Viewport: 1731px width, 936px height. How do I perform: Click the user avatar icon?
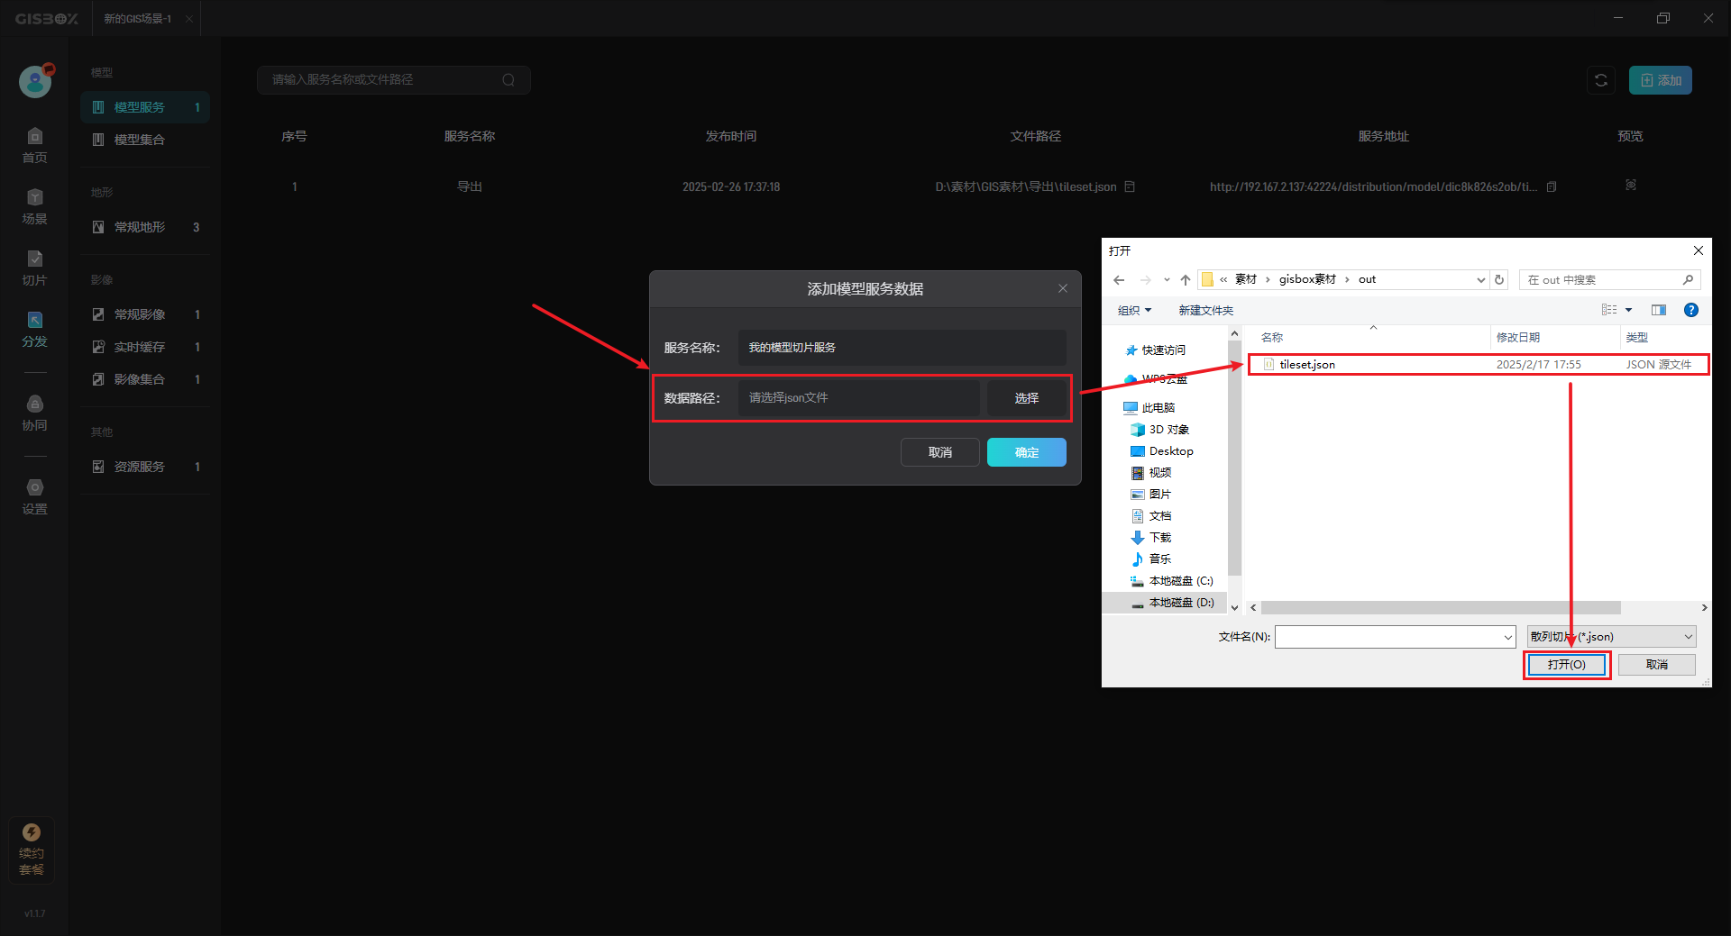click(x=35, y=81)
